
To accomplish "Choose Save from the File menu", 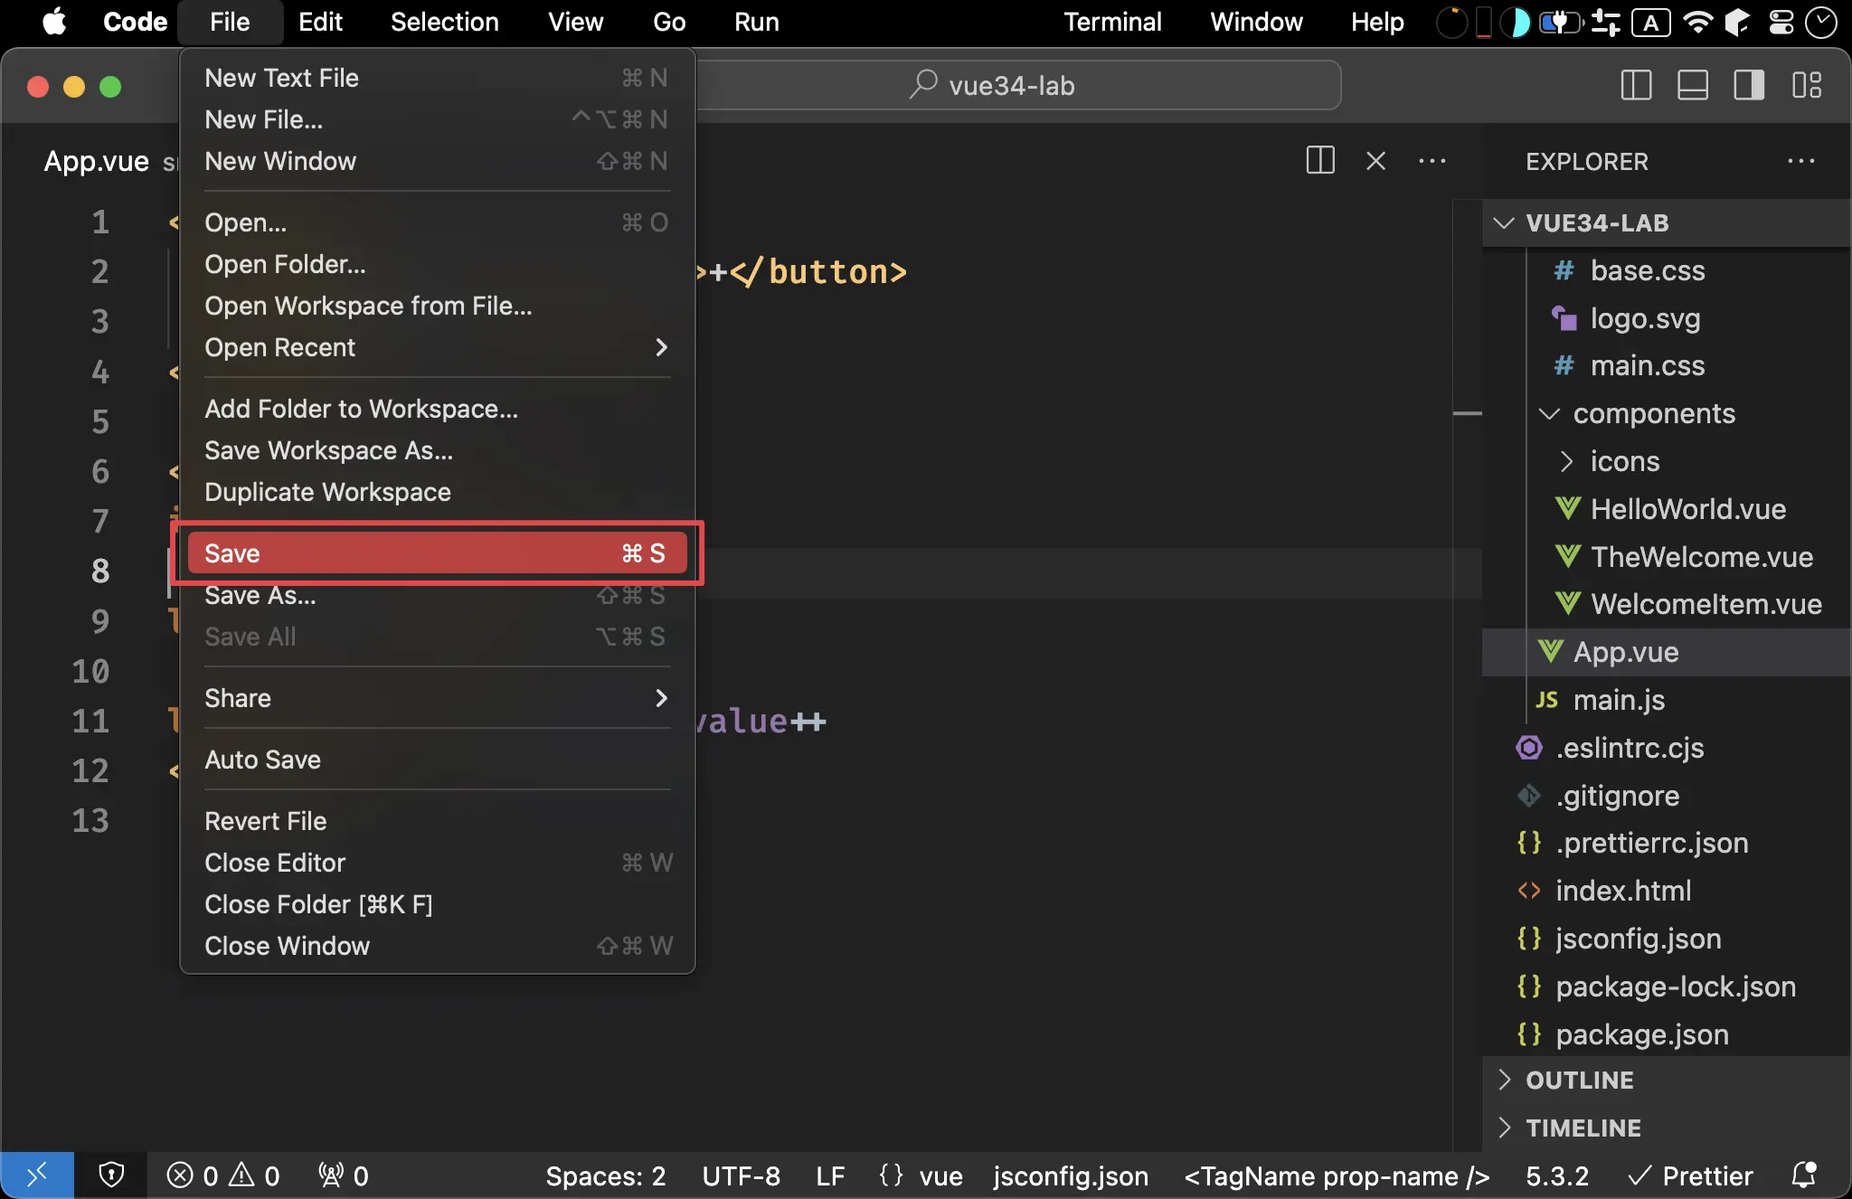I will (437, 553).
